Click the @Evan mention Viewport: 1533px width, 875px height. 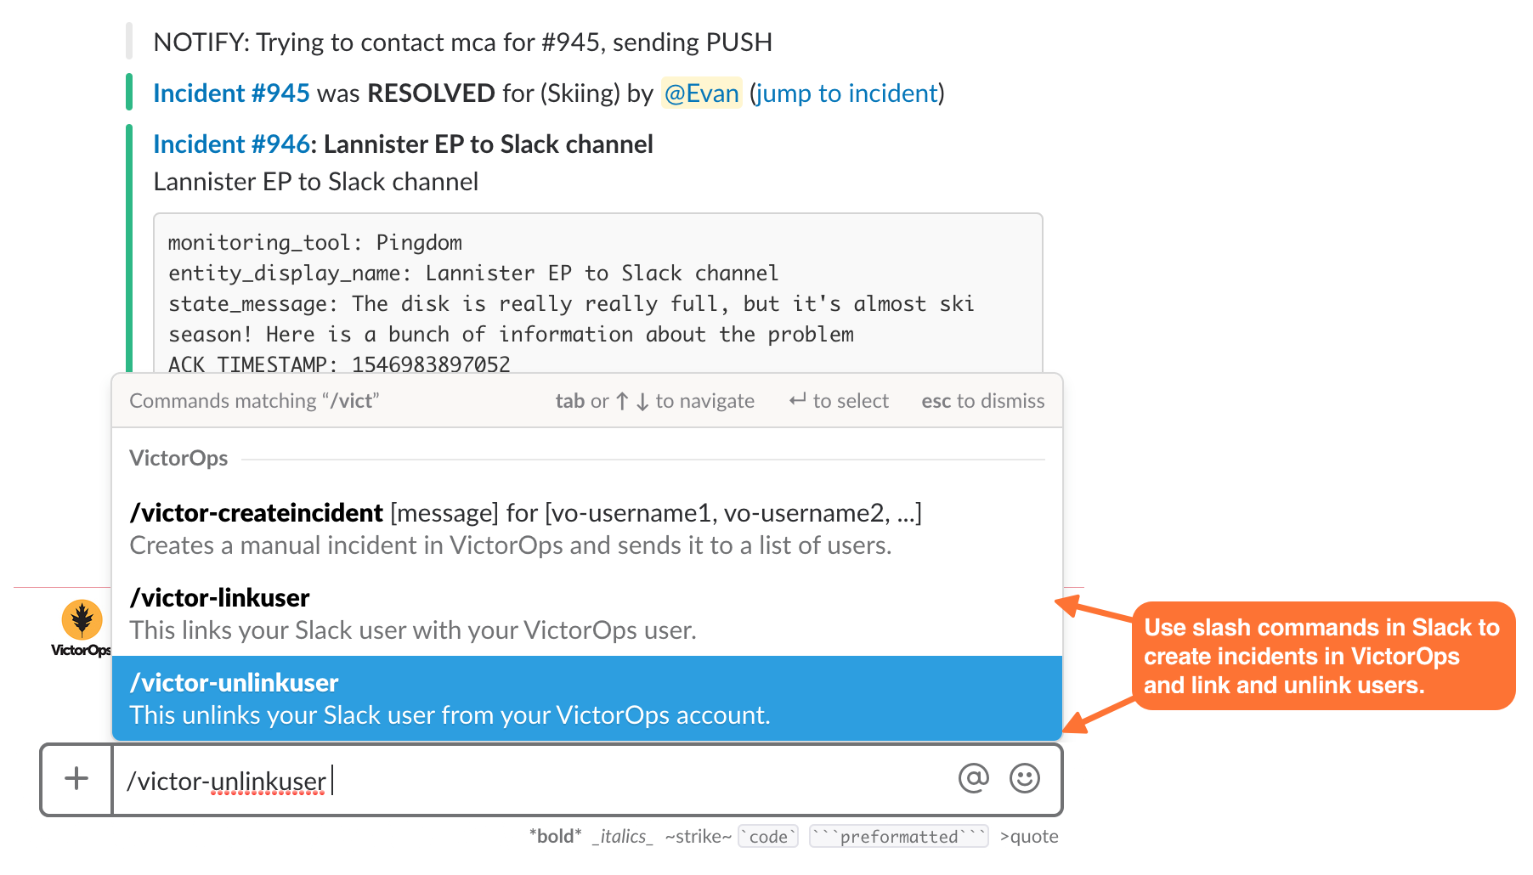pos(701,93)
